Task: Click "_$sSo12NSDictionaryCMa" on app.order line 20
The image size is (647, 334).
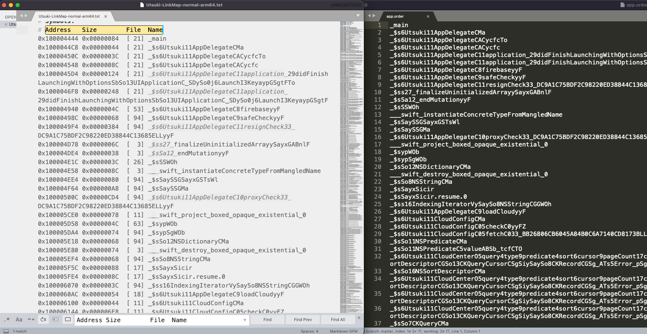Action: [430, 167]
